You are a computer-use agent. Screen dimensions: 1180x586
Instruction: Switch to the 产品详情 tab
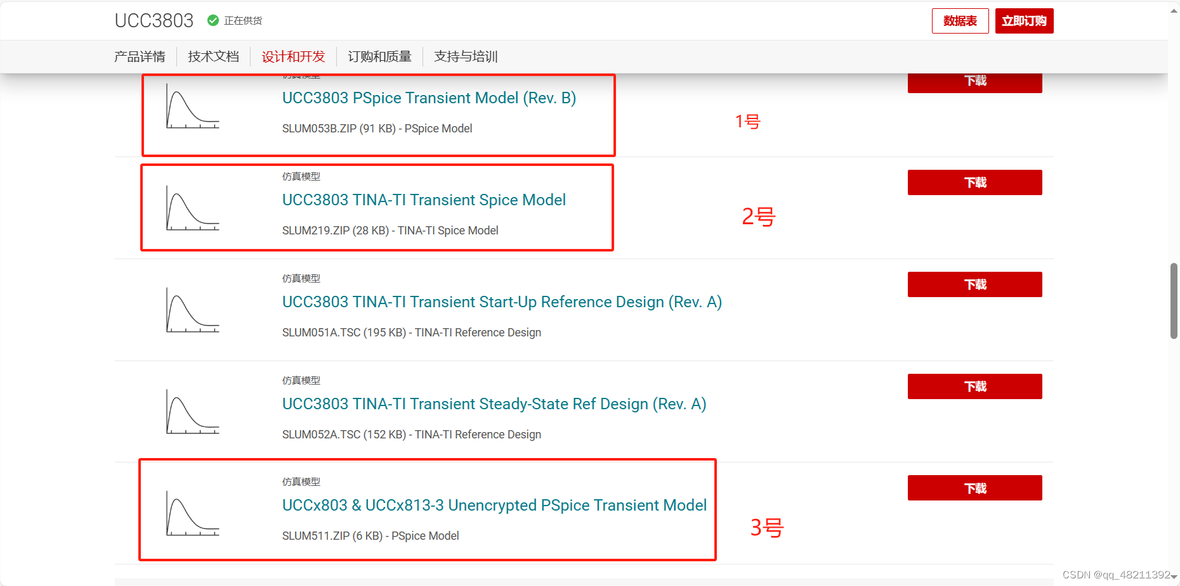coord(140,56)
